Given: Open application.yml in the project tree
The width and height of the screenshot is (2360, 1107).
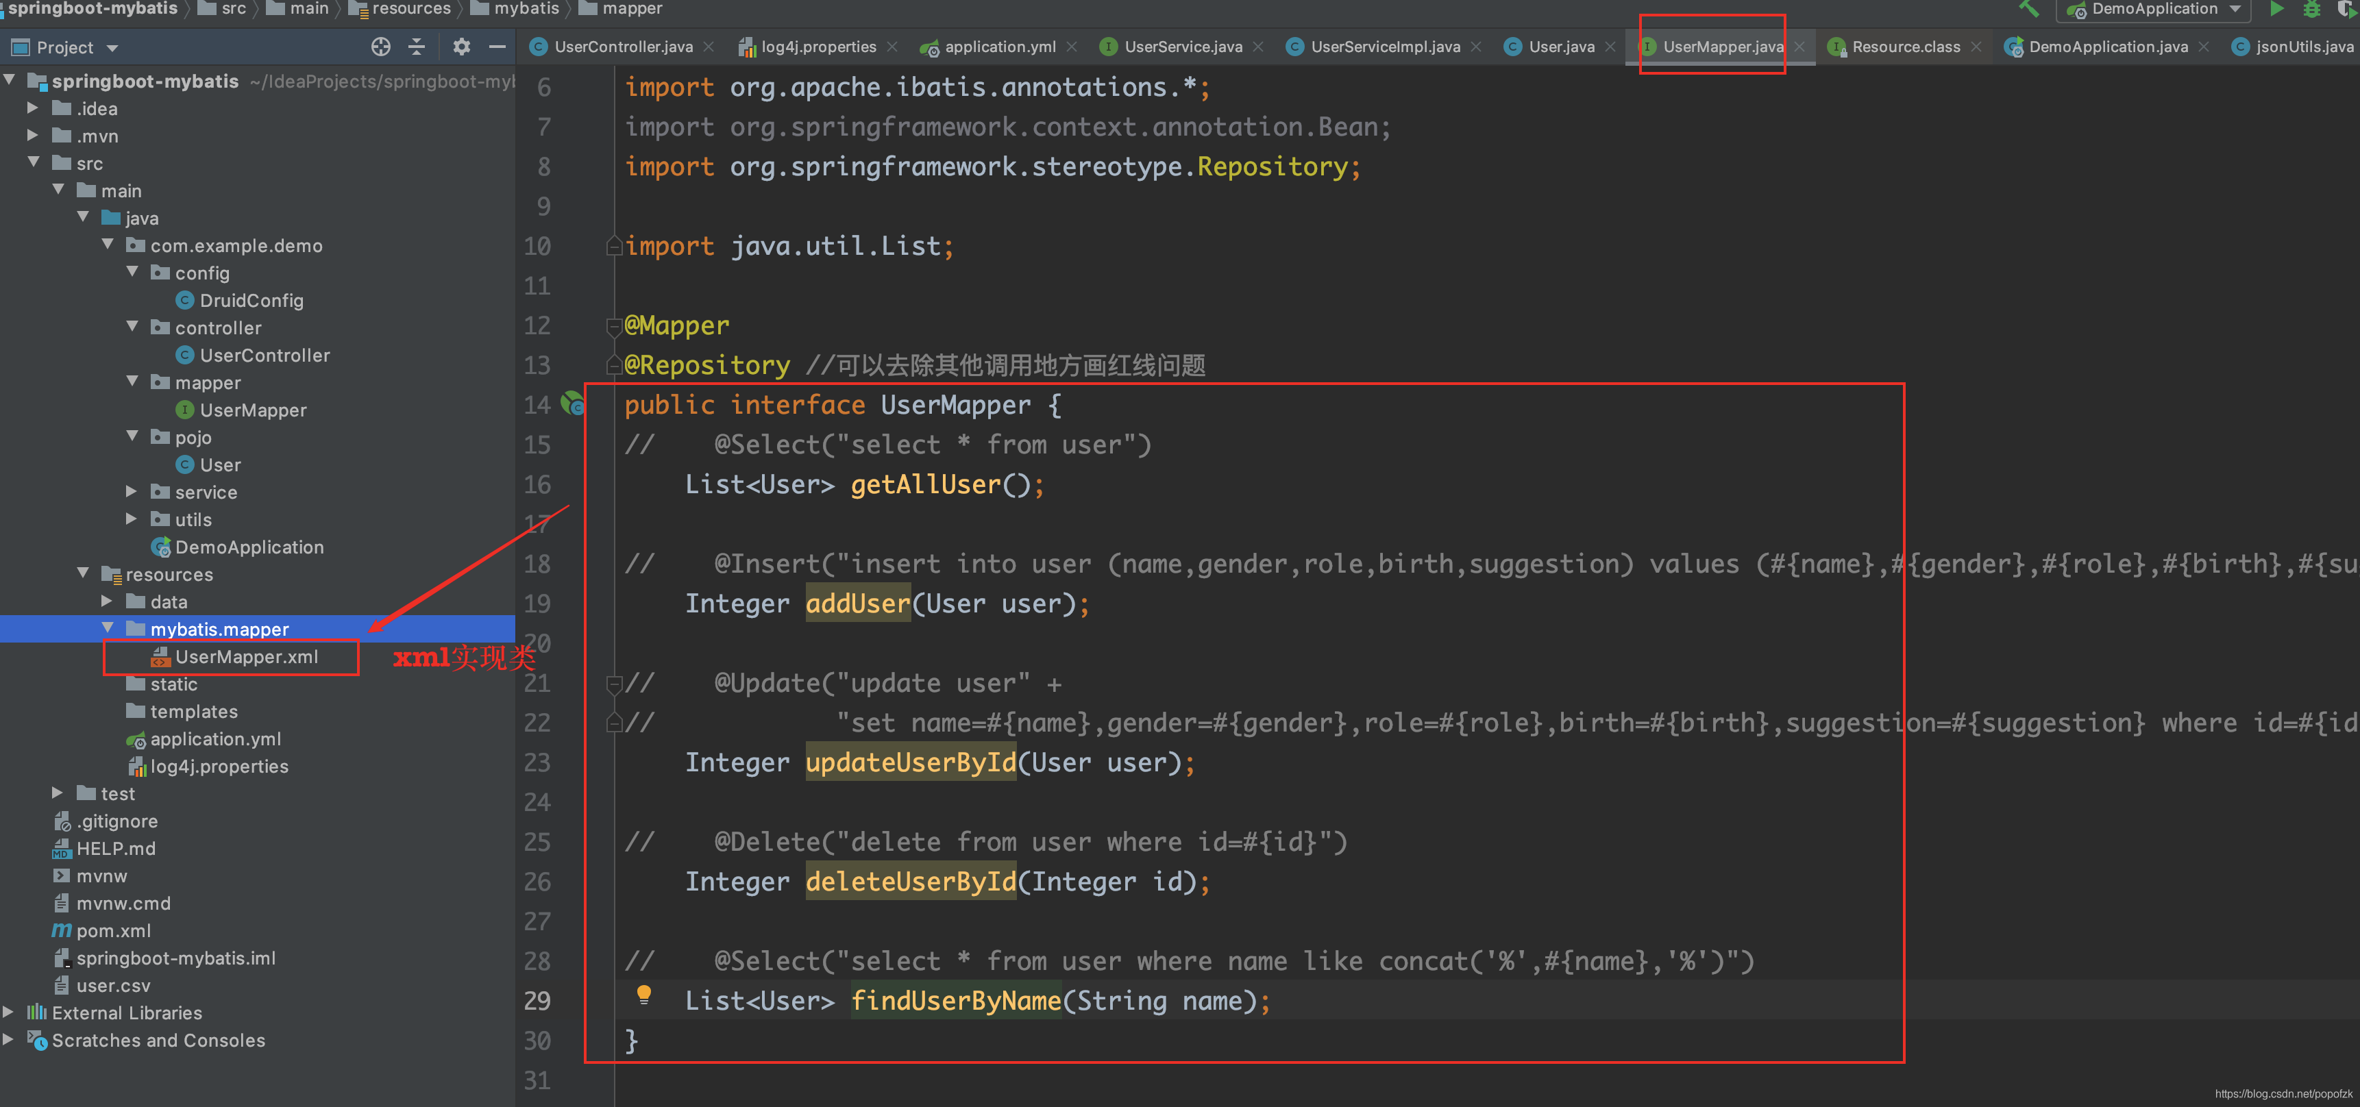Looking at the screenshot, I should point(215,739).
